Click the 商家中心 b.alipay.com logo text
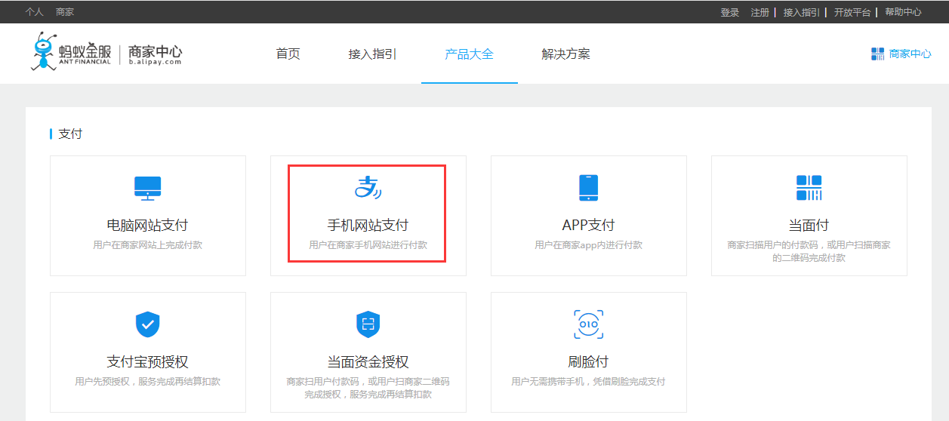The width and height of the screenshot is (949, 421). coord(155,55)
